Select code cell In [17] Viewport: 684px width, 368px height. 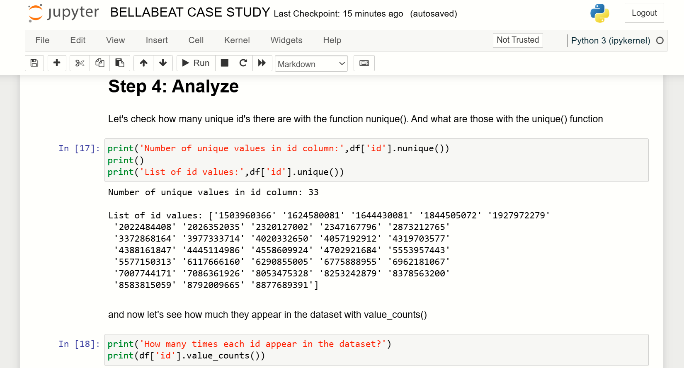pyautogui.click(x=376, y=160)
